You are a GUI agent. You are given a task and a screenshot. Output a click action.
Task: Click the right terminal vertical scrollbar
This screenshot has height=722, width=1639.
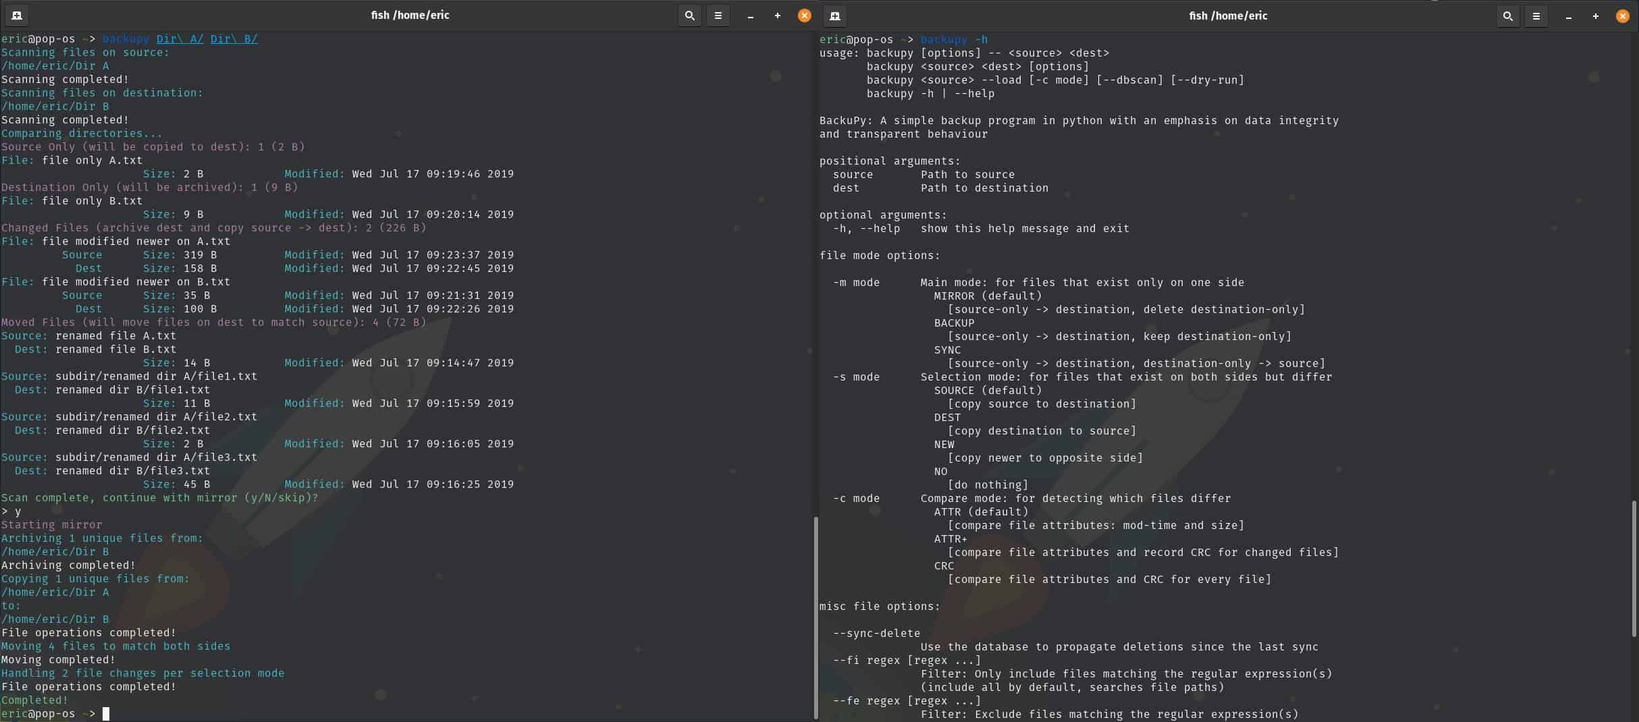[1634, 568]
